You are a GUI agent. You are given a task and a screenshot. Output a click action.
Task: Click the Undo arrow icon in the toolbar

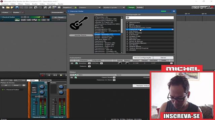pyautogui.click(x=36, y=7)
